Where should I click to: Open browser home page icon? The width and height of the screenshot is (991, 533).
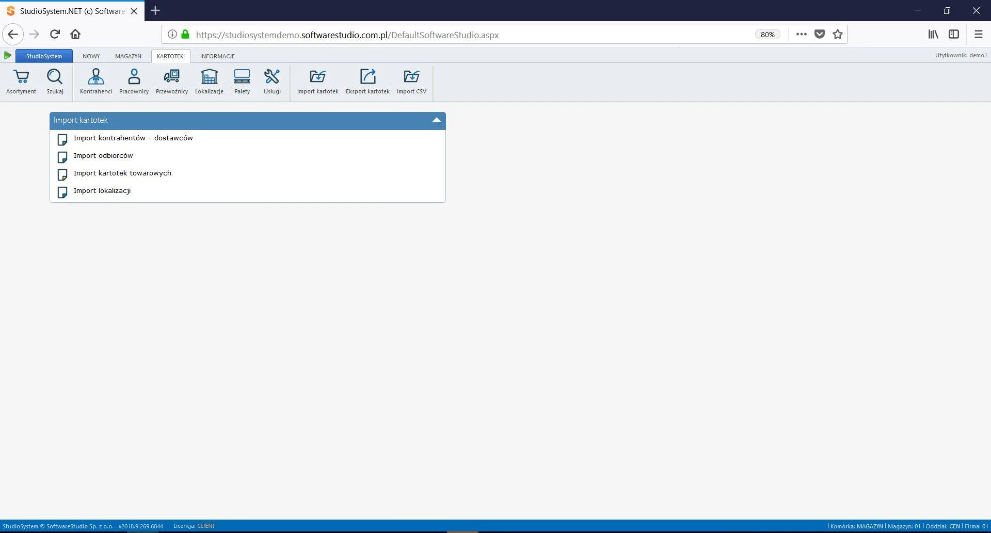(x=75, y=34)
